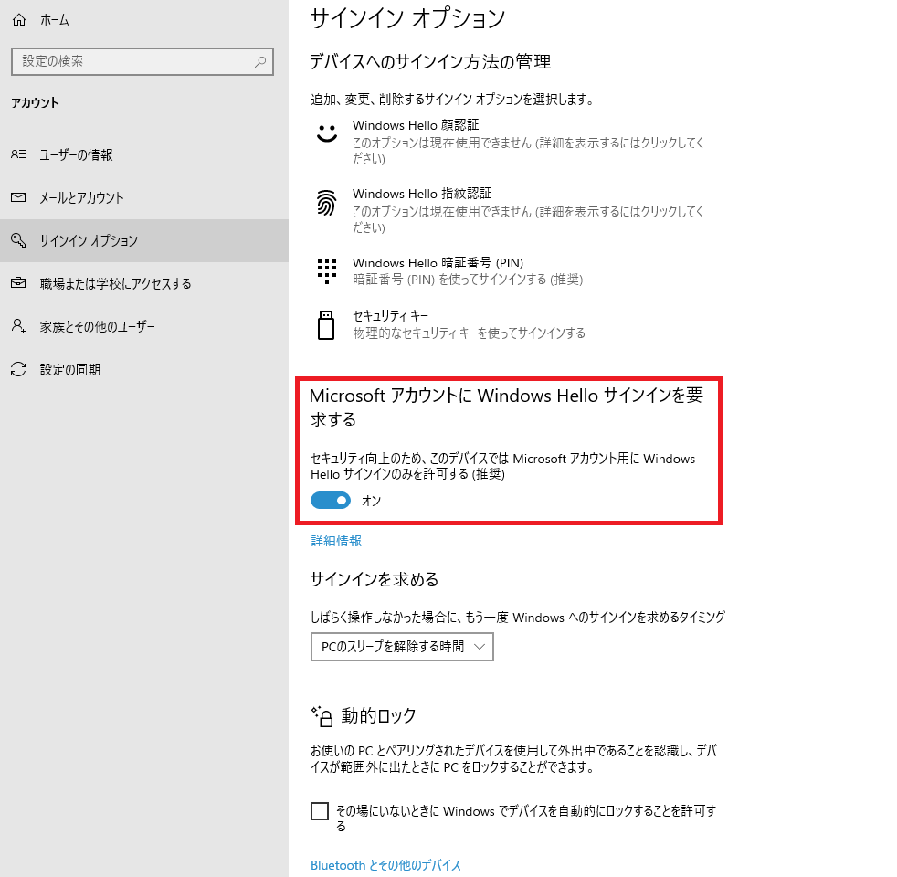Click the 家族とその他のユーザー person-plus icon
Viewport: 897px width, 877px height.
point(18,326)
